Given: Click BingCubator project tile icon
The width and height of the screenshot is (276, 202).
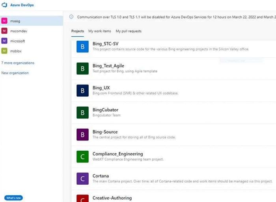Looking at the screenshot, I should tap(82, 112).
